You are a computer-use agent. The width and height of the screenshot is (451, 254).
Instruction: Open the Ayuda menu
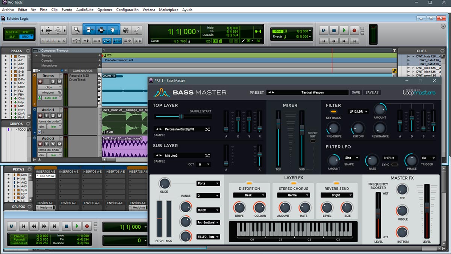(x=187, y=10)
